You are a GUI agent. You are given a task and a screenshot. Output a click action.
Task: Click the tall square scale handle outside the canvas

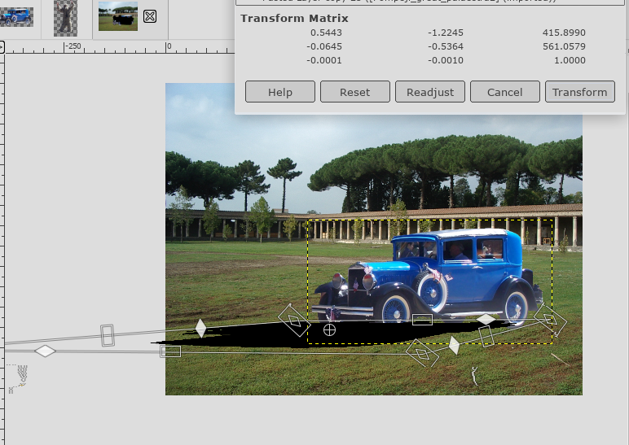click(x=107, y=335)
